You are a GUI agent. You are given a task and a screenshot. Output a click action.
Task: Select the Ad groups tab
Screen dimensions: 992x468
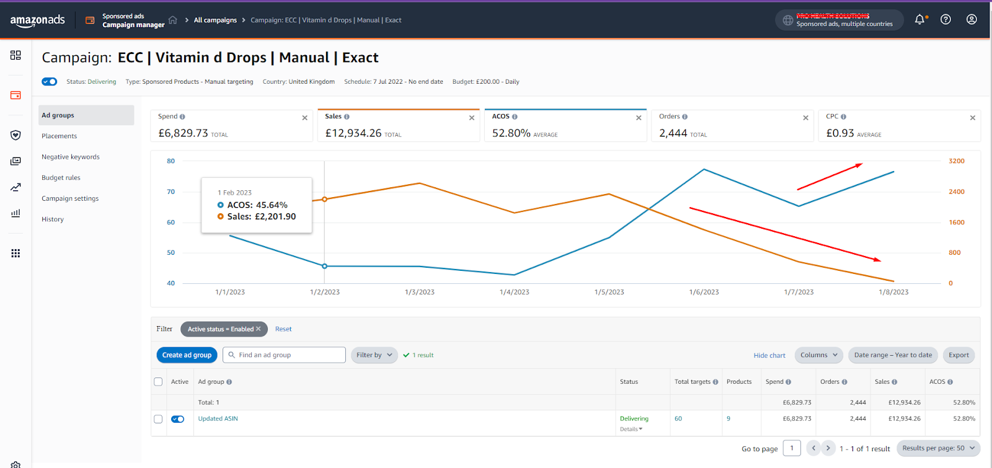86,115
